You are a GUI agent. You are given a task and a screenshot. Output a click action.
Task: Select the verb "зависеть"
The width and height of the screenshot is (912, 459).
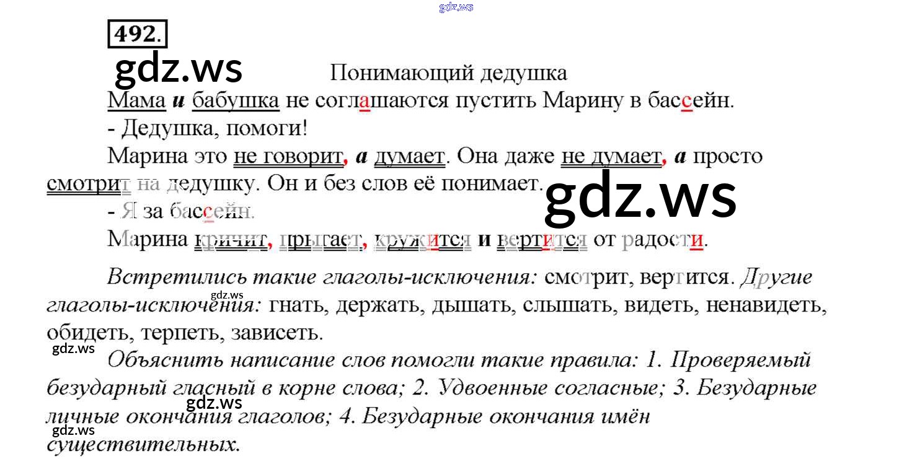[277, 333]
